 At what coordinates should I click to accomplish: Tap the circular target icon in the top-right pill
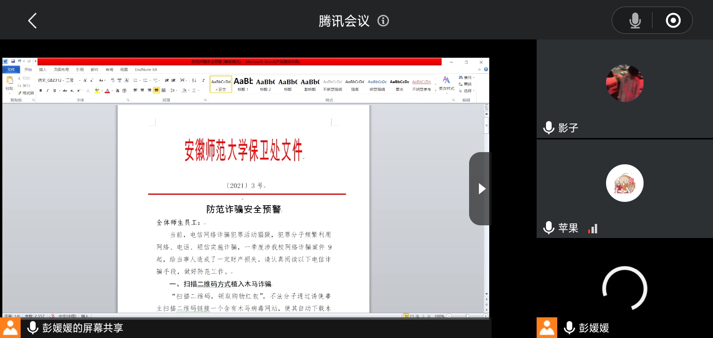coord(673,21)
